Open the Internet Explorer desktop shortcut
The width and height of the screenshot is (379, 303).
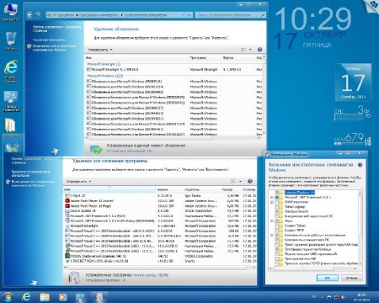[x=11, y=71]
